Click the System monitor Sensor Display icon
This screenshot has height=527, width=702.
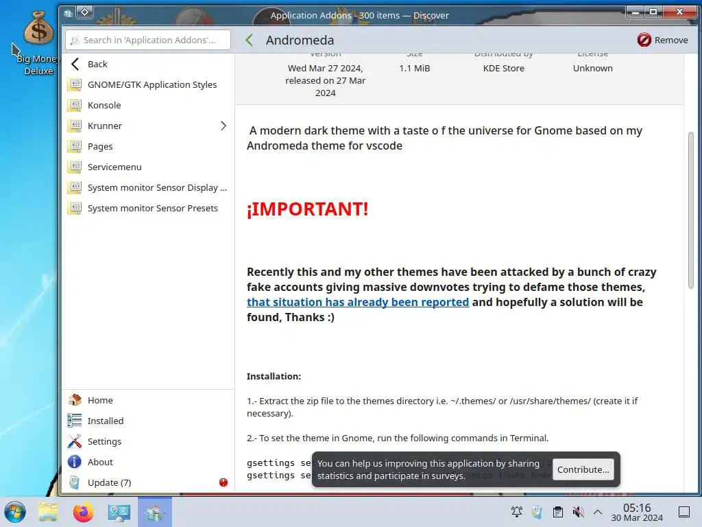[x=75, y=188]
